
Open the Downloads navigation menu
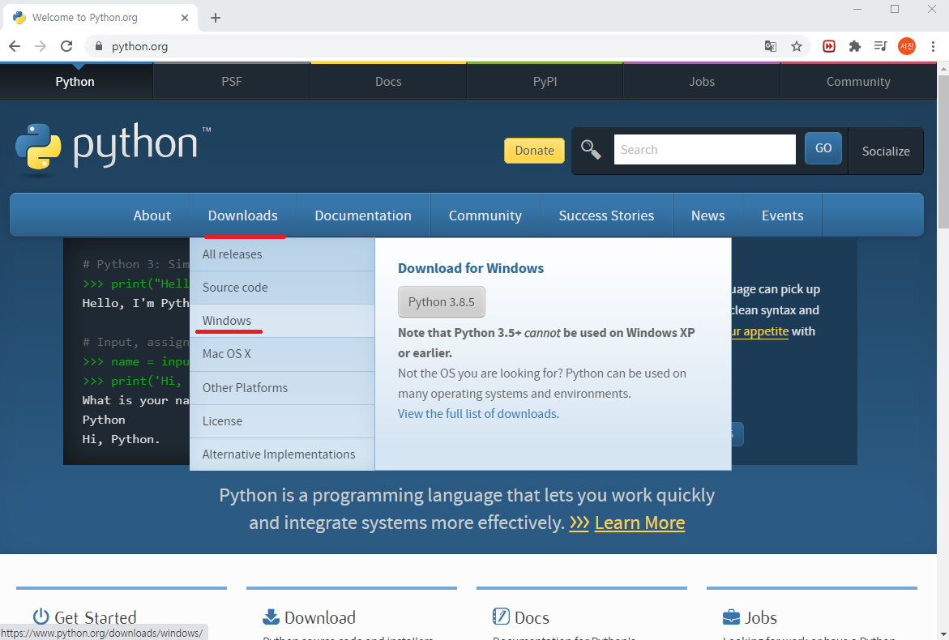242,215
